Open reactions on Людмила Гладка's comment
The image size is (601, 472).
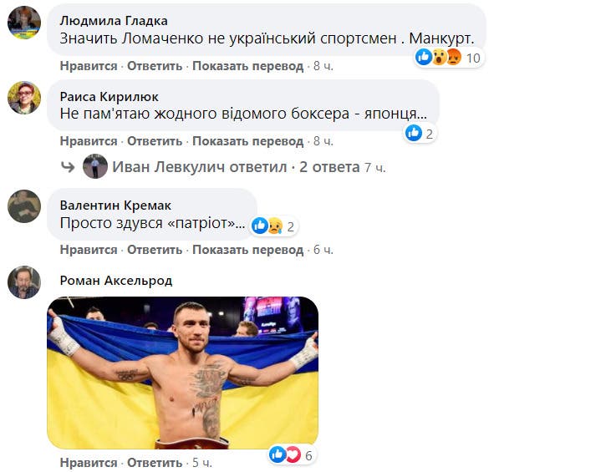click(450, 58)
